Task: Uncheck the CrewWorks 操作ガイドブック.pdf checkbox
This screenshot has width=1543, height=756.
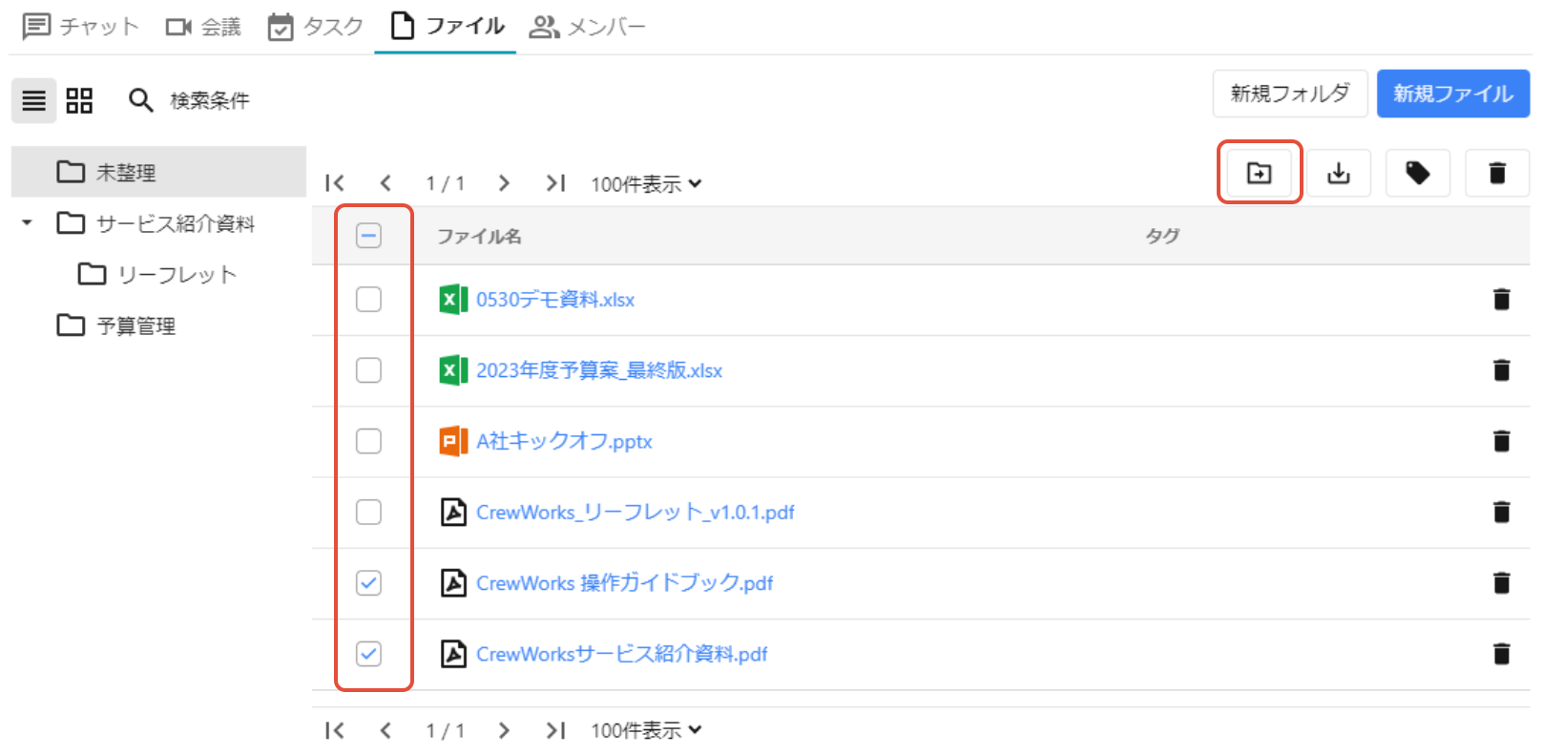Action: 368,583
